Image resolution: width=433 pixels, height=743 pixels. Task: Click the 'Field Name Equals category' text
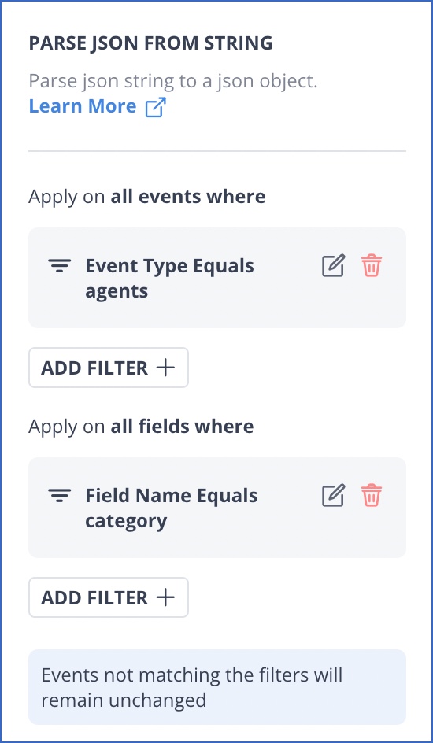(172, 508)
